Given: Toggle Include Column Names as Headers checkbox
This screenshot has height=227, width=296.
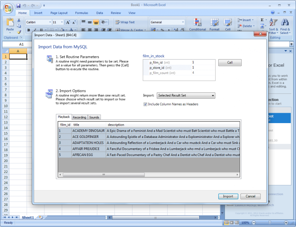Looking at the screenshot, I should point(145,104).
